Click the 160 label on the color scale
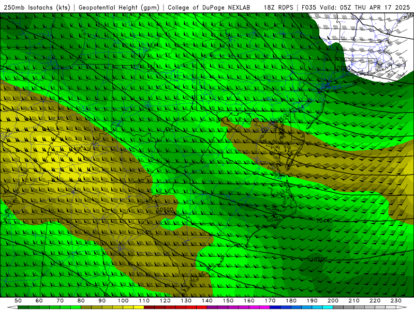The width and height of the screenshot is (414, 310). click(249, 301)
